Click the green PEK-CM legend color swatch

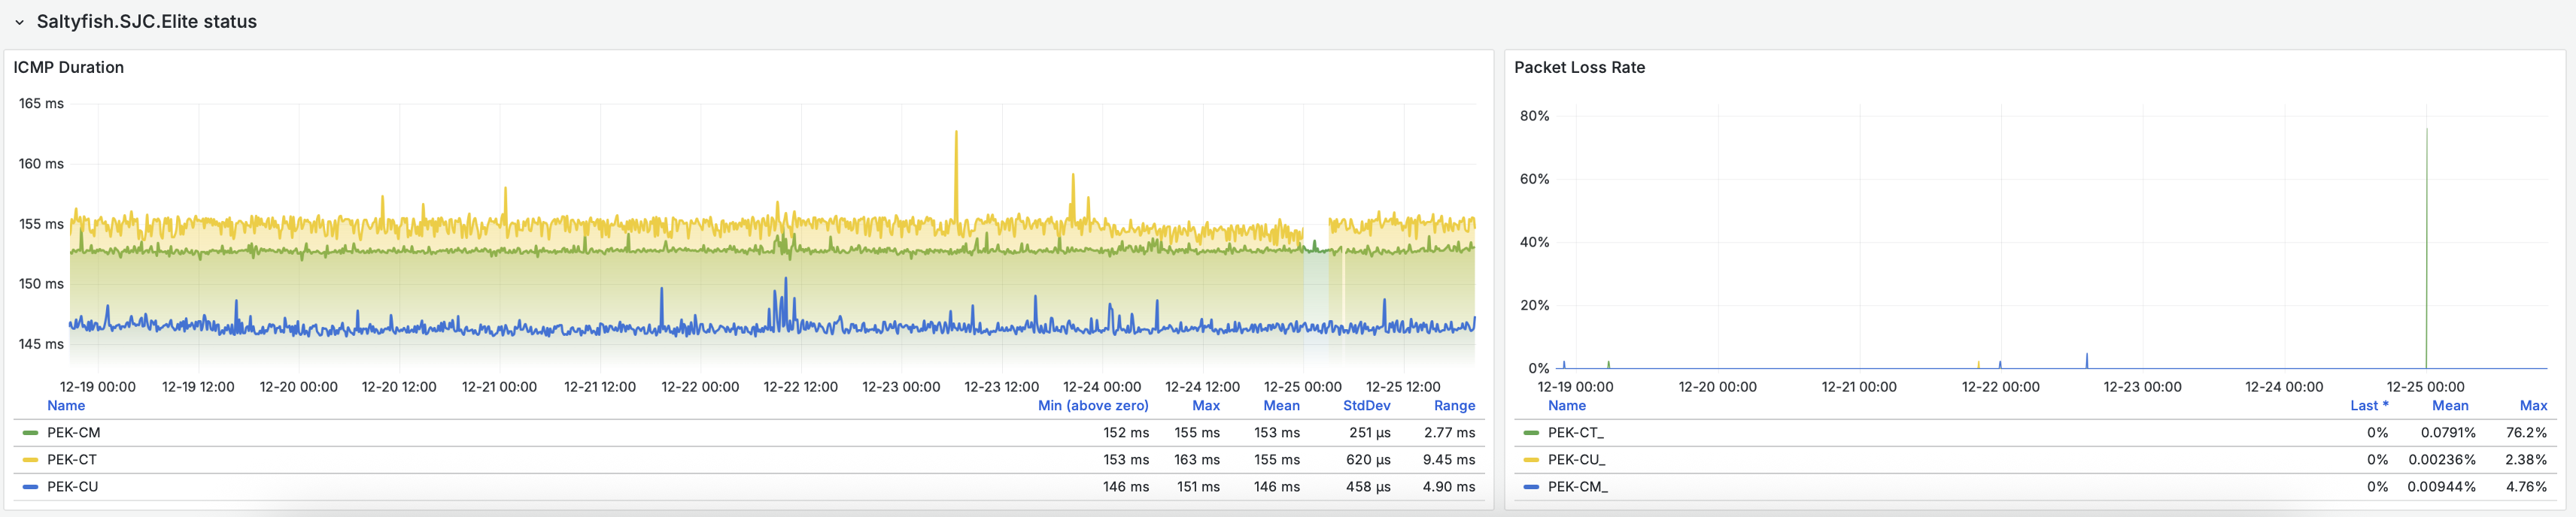[30, 432]
